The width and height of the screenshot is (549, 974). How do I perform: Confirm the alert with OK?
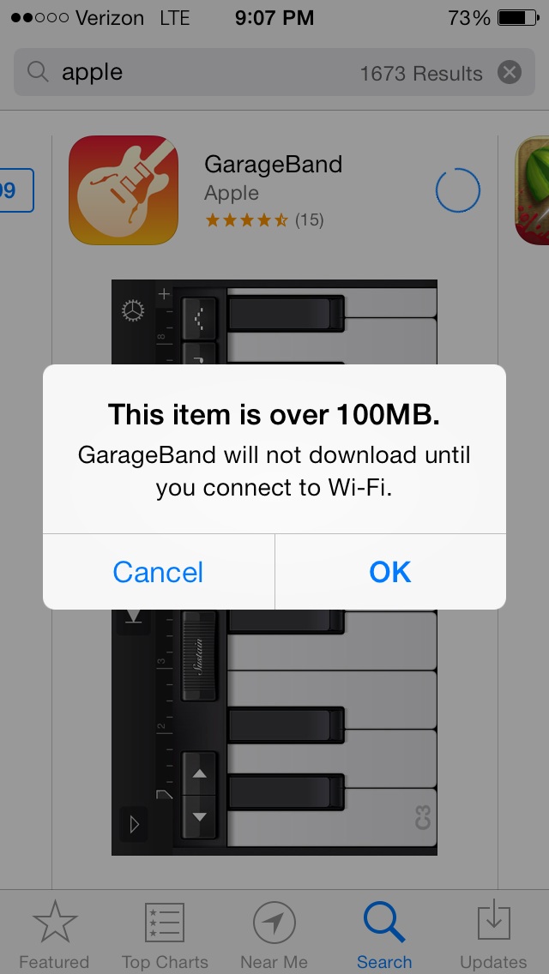(390, 572)
